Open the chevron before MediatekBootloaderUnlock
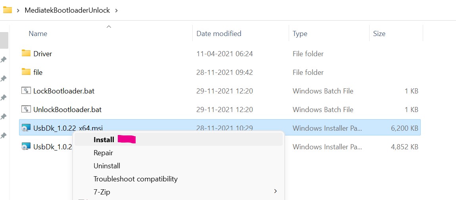Image resolution: width=456 pixels, height=200 pixels. [18, 10]
